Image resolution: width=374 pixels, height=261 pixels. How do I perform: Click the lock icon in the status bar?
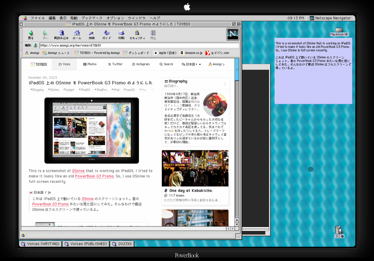pos(23,235)
